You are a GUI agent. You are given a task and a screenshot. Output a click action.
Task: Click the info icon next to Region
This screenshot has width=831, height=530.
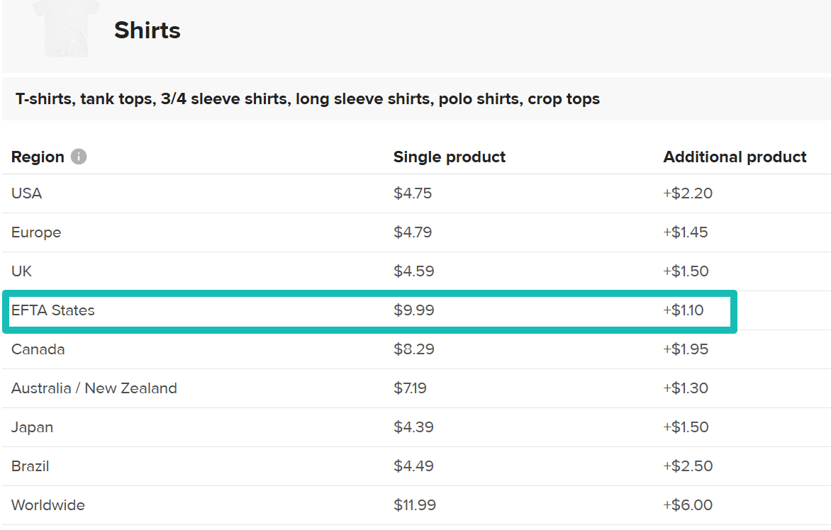click(79, 157)
